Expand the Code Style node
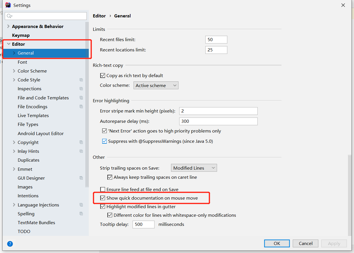The width and height of the screenshot is (354, 253). click(x=14, y=80)
